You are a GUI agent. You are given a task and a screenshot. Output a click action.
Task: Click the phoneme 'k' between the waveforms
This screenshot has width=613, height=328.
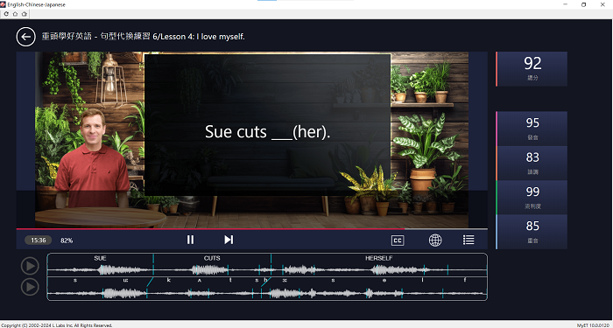[x=169, y=280]
